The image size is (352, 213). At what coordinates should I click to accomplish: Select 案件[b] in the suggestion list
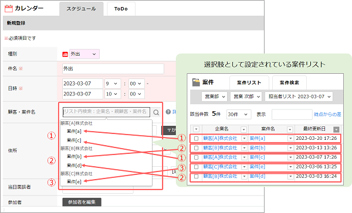(74, 156)
